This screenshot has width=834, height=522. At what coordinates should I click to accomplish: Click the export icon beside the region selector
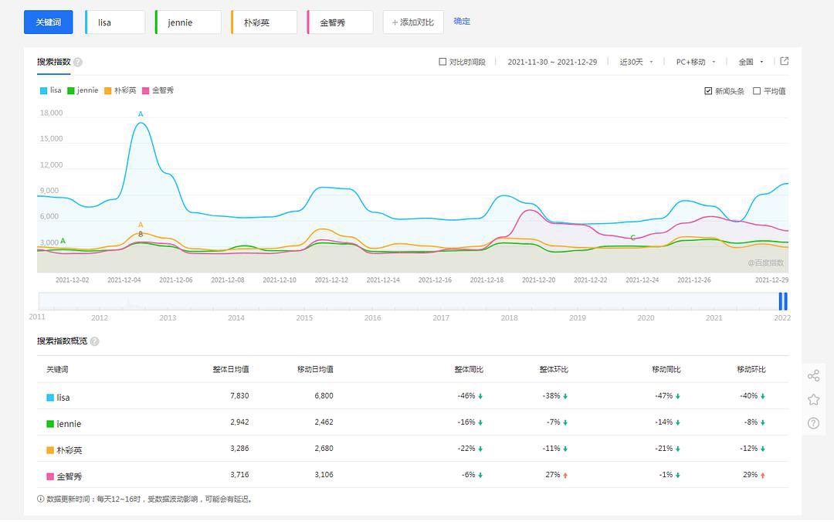[784, 61]
